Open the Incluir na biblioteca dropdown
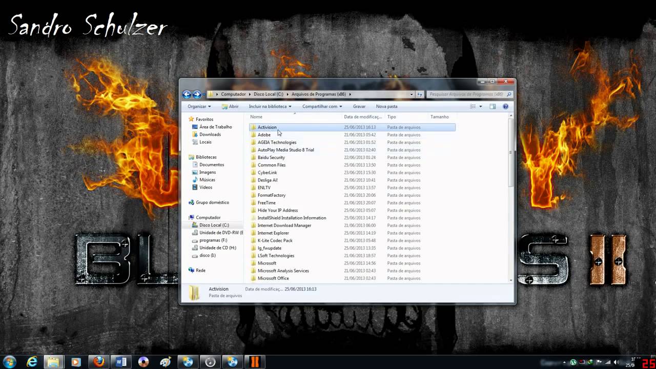 tap(270, 107)
